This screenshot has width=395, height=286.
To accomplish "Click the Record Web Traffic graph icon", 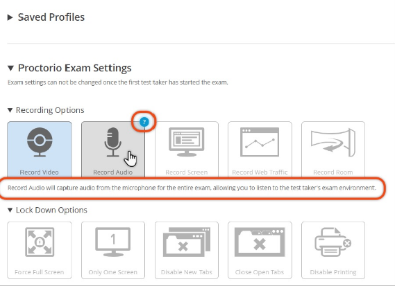I will 260,142.
